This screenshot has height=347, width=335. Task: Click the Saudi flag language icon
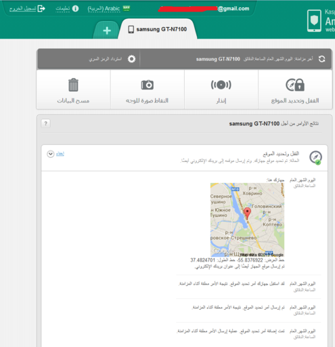coord(127,8)
